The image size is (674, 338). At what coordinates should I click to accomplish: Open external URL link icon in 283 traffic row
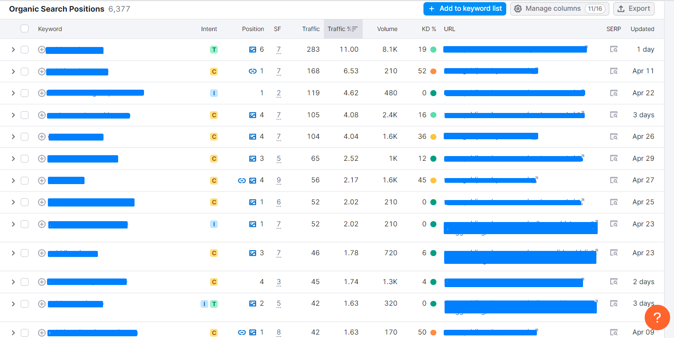[x=586, y=47]
